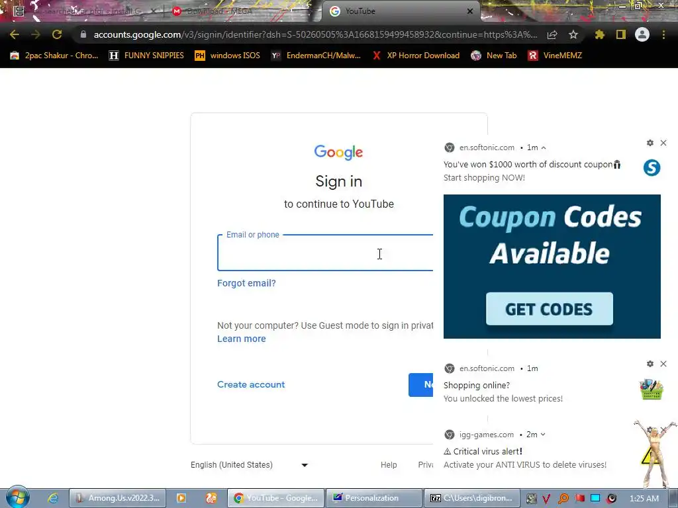The height and width of the screenshot is (508, 678).
Task: Dismiss the $1000 coupon notification
Action: tap(663, 143)
